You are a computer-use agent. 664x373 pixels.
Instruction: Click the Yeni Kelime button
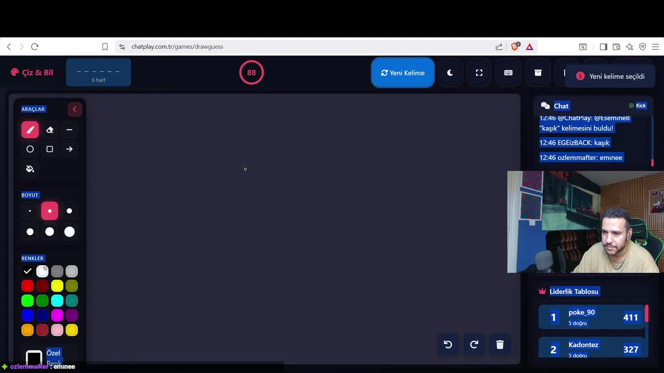click(403, 73)
